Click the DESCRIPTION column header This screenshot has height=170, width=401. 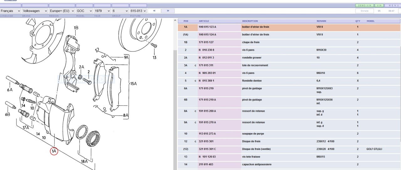[250, 21]
